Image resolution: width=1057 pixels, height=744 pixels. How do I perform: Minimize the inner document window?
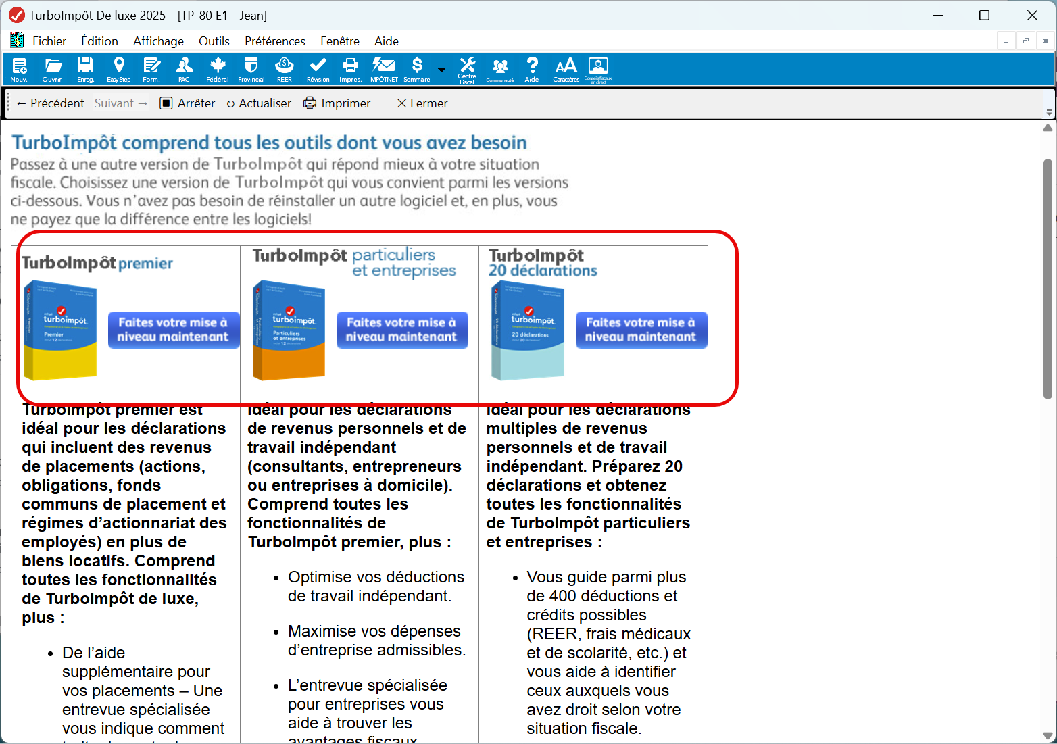[x=1006, y=41]
